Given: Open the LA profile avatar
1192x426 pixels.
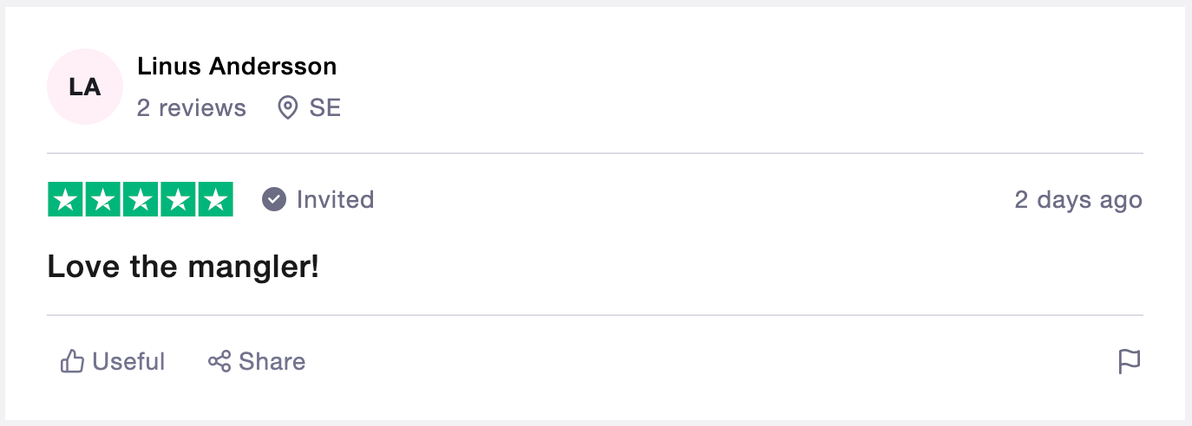Looking at the screenshot, I should click(x=85, y=87).
